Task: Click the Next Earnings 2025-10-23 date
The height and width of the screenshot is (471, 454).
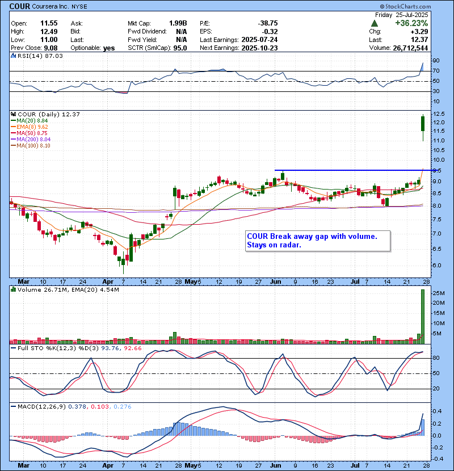Action: (x=259, y=48)
